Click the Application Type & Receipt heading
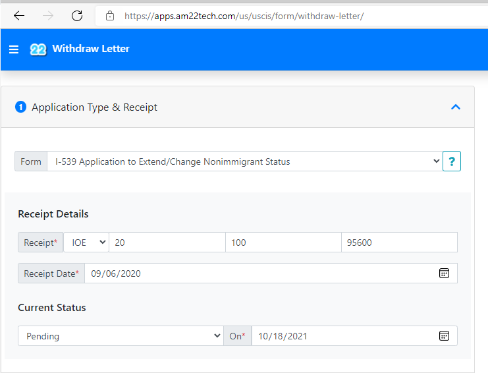488x373 pixels. click(x=94, y=107)
